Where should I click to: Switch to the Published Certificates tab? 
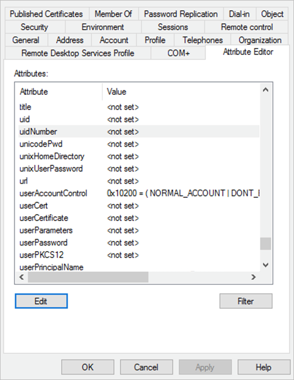coord(46,14)
